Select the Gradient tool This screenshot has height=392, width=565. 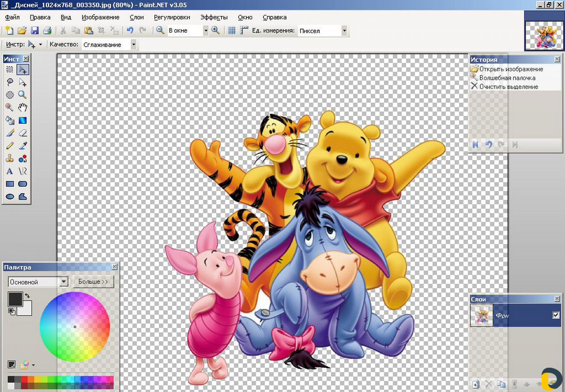click(x=23, y=120)
